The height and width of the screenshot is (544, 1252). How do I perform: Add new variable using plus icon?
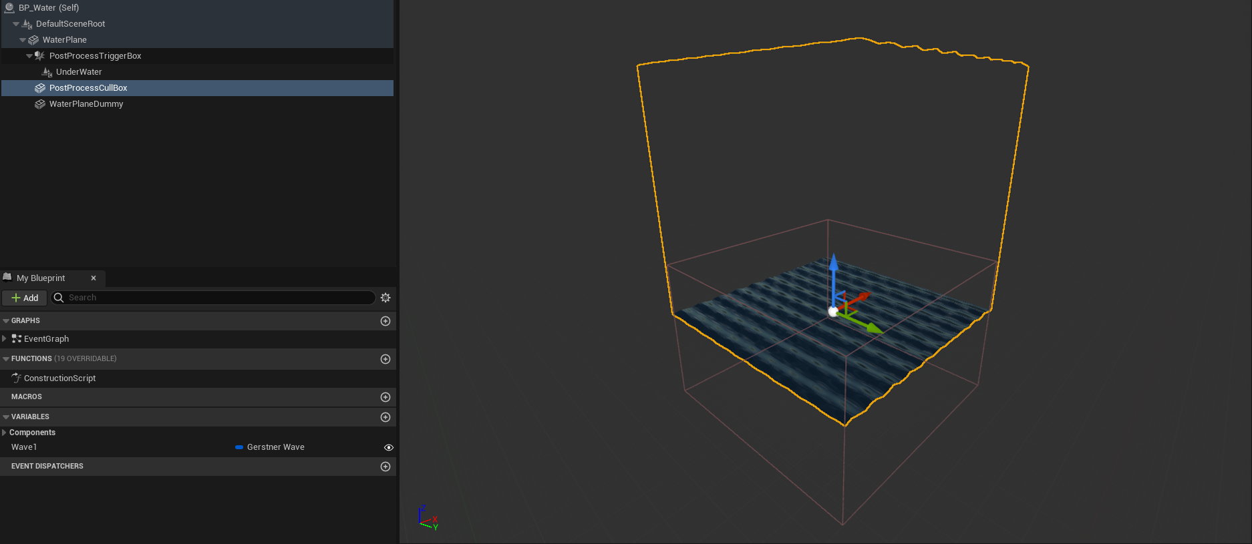tap(385, 417)
